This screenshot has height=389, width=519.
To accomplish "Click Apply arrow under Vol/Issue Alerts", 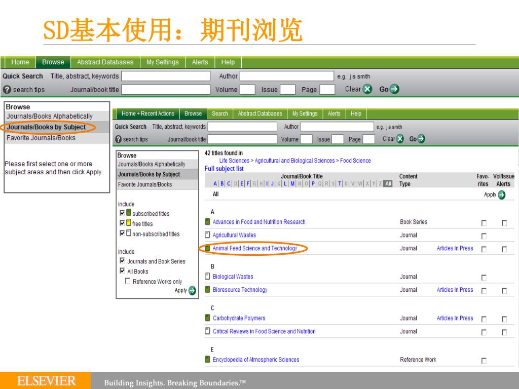I will point(501,195).
